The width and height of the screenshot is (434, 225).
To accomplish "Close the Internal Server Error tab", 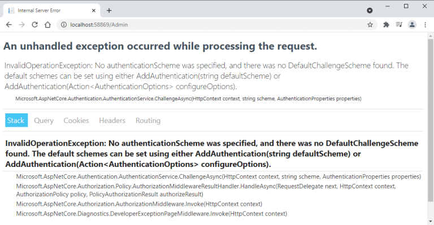I will tap(94, 11).
